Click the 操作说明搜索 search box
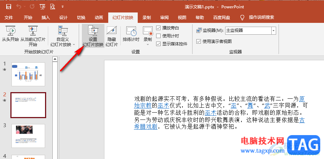The image size is (324, 159). point(262,18)
